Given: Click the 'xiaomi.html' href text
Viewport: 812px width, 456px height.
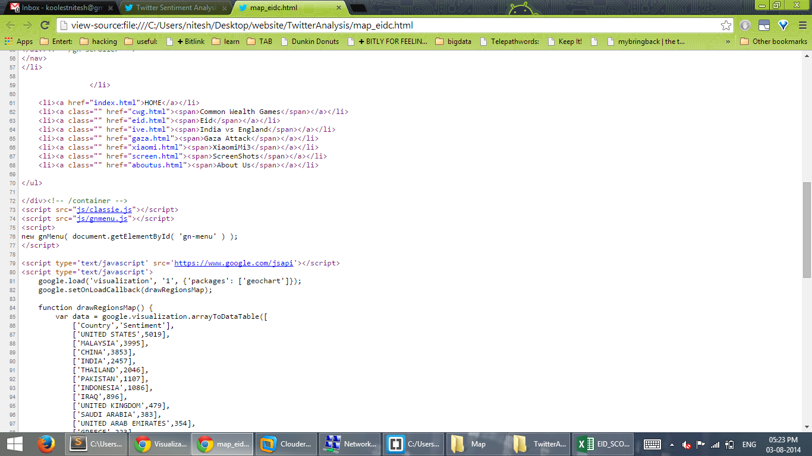Looking at the screenshot, I should [x=156, y=147].
